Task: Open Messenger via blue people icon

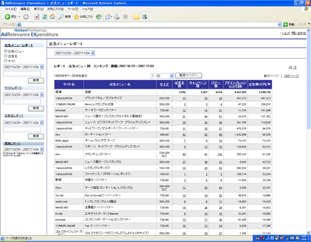Action: (144, 17)
